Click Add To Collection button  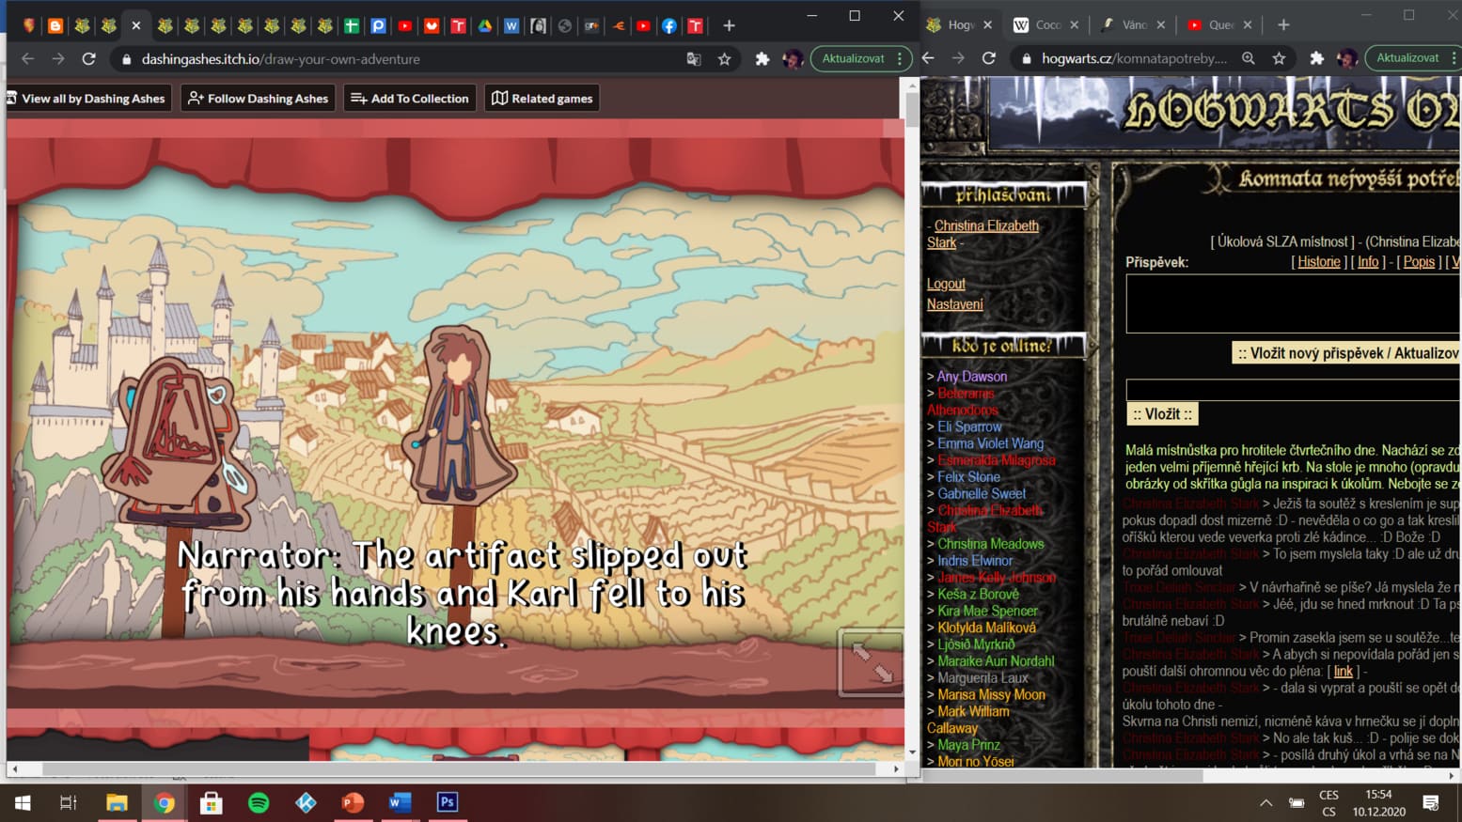click(x=410, y=98)
